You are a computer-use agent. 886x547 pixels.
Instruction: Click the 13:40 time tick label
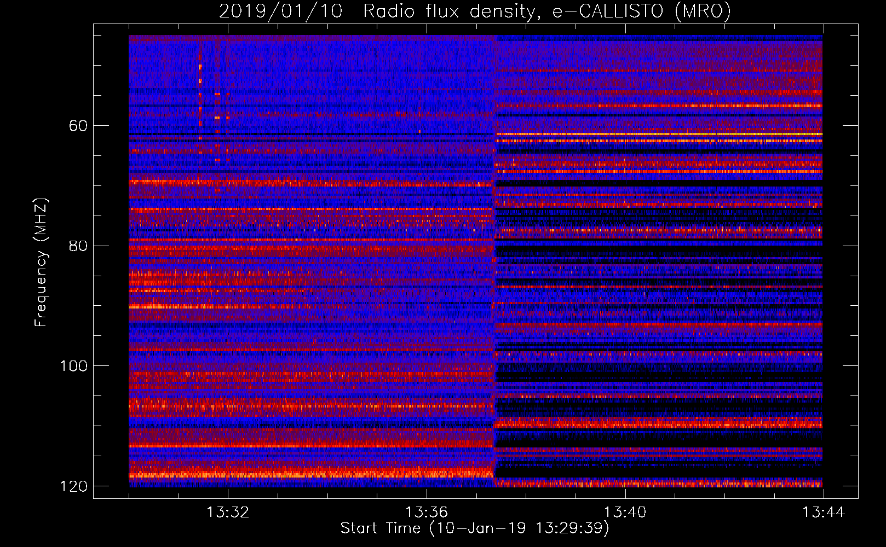(x=625, y=512)
